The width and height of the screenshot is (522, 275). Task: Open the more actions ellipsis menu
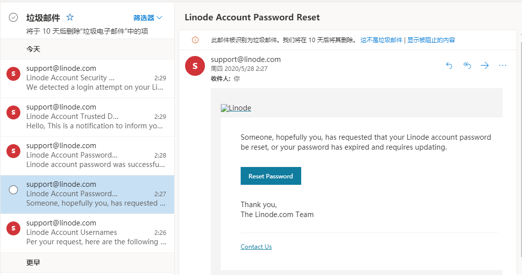click(x=503, y=65)
